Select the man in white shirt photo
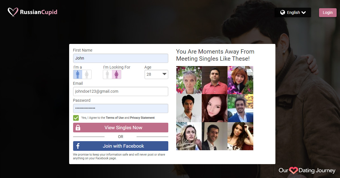 point(189,108)
